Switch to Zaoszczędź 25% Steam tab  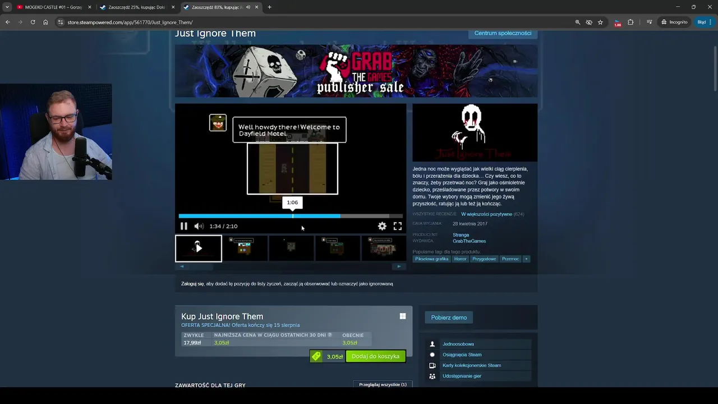click(137, 7)
